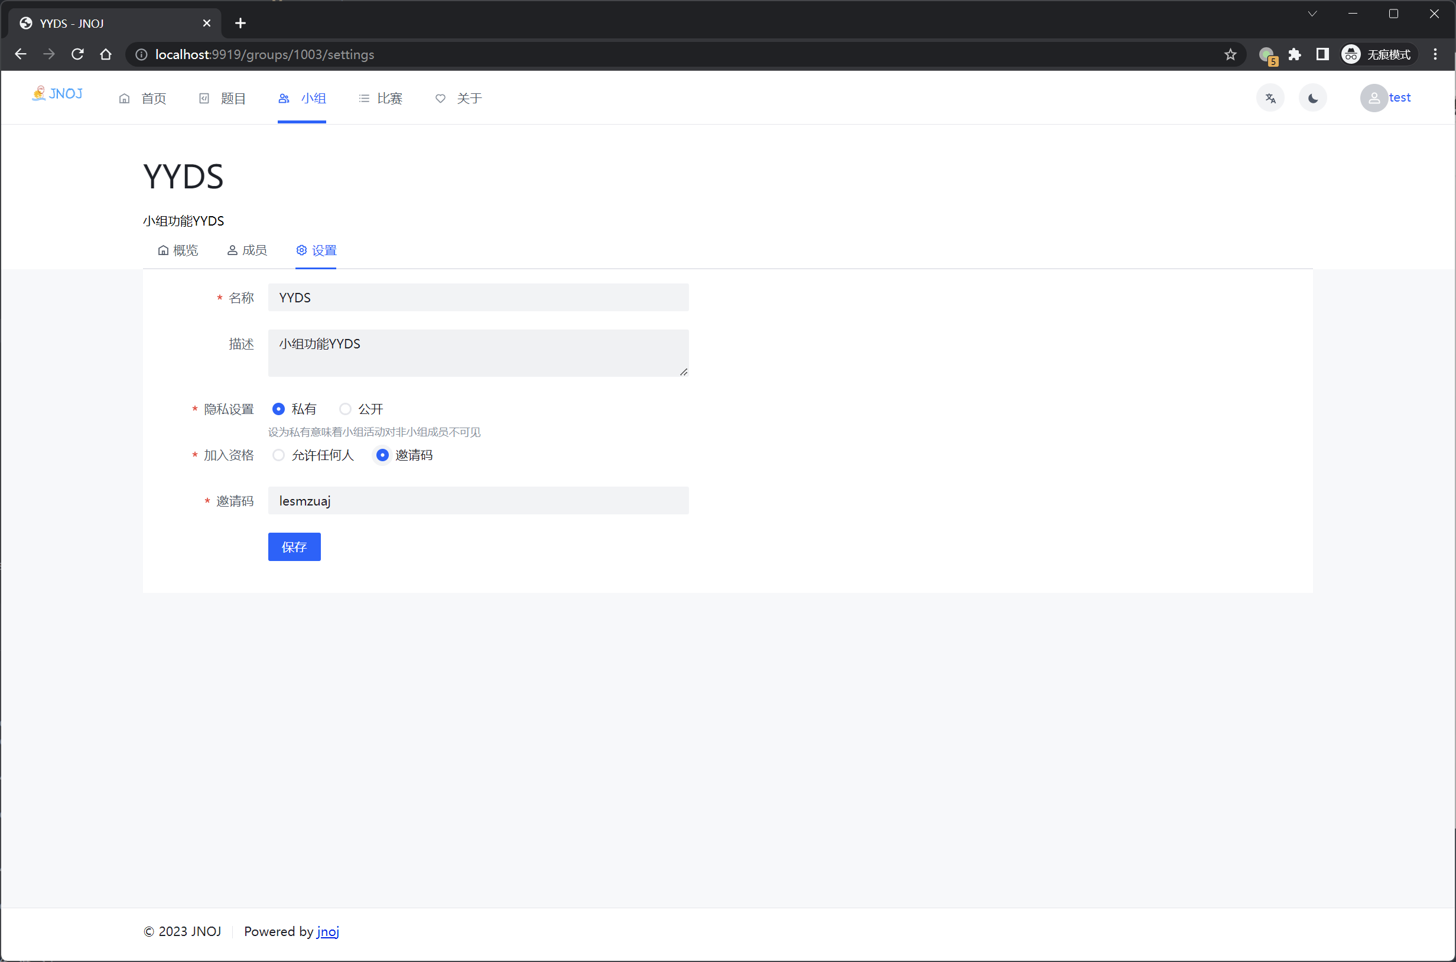Click the language translate icon
The image size is (1456, 962).
[x=1270, y=98]
